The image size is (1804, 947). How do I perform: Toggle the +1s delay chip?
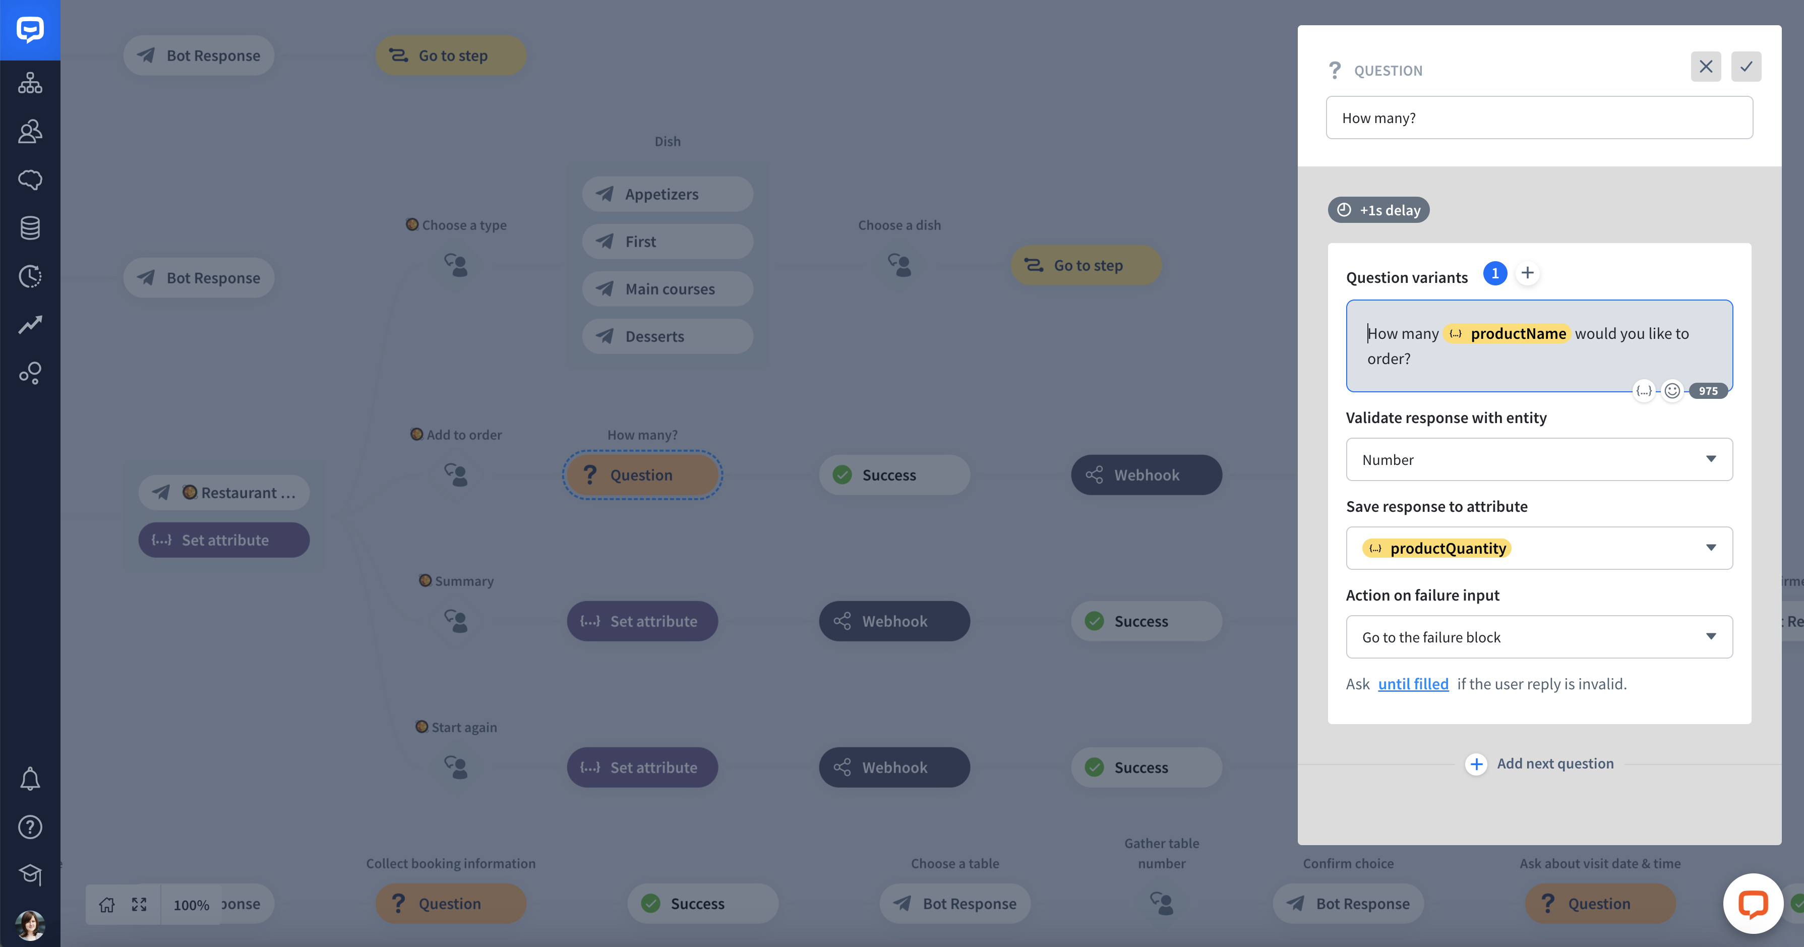pos(1378,210)
